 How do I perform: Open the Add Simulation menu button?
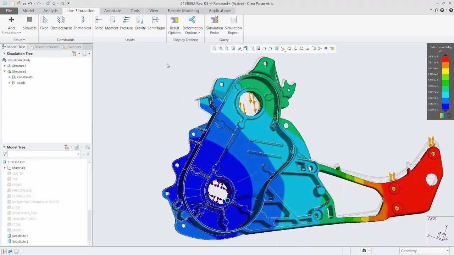click(x=11, y=25)
